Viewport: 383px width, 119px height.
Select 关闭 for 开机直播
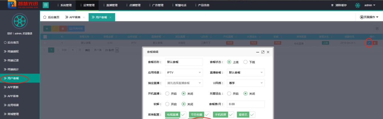tap(187, 93)
